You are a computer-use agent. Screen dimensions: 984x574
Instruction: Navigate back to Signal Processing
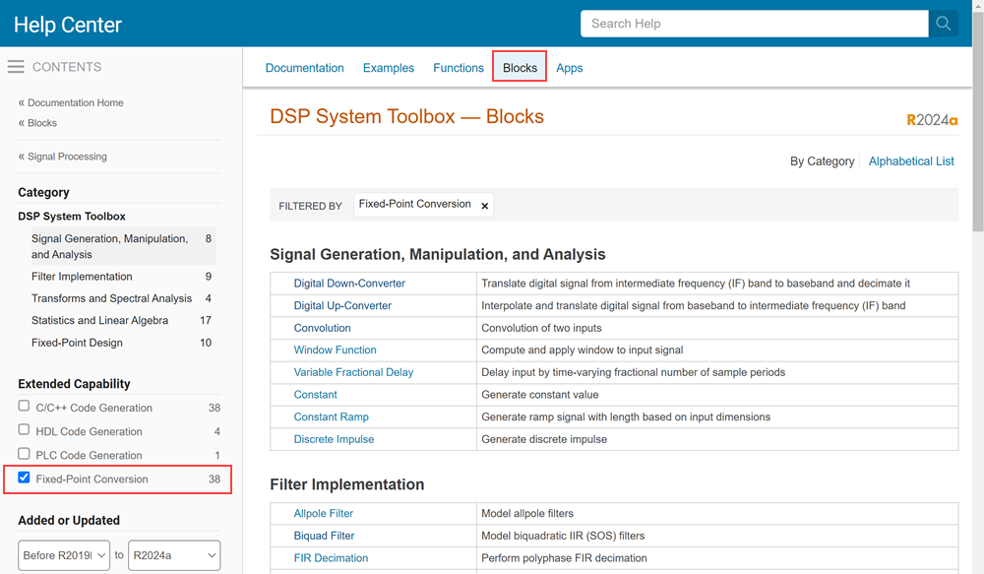coord(67,157)
